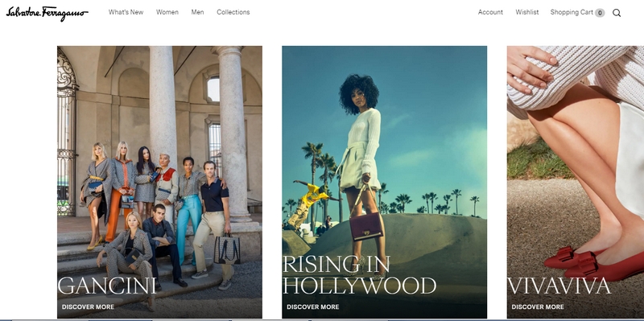View the Shopping Cart

572,12
